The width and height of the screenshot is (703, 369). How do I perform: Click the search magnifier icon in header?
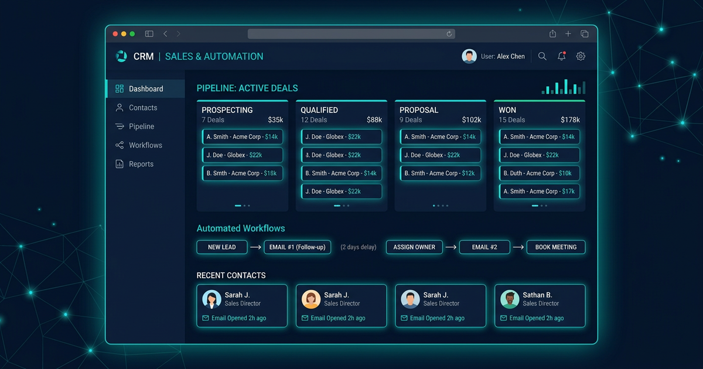[x=542, y=56]
